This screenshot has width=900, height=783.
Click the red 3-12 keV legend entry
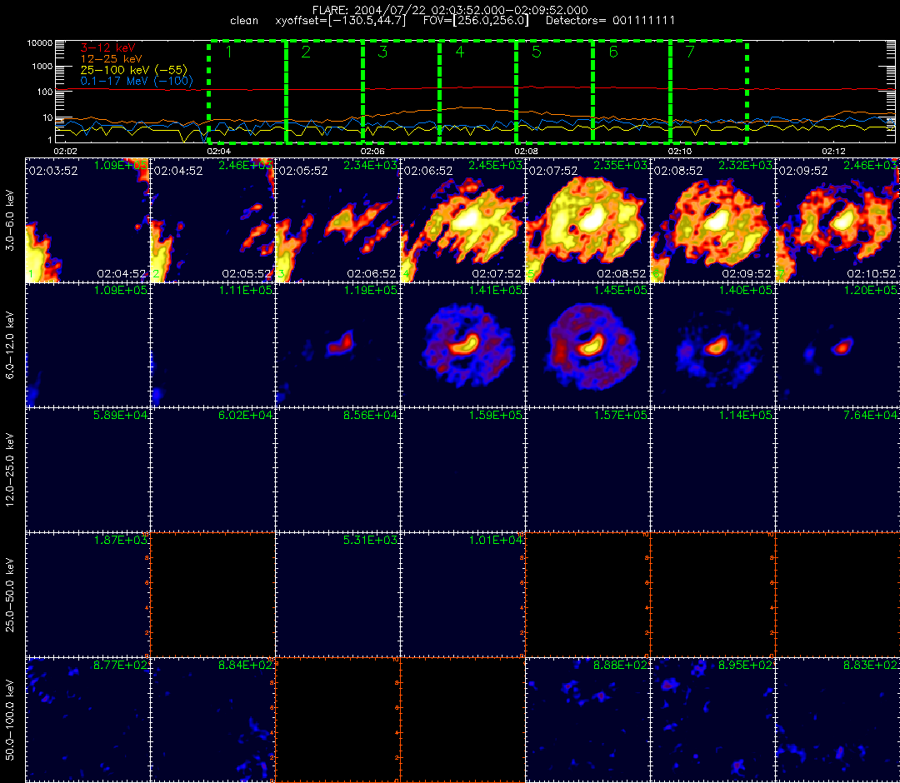(x=107, y=48)
